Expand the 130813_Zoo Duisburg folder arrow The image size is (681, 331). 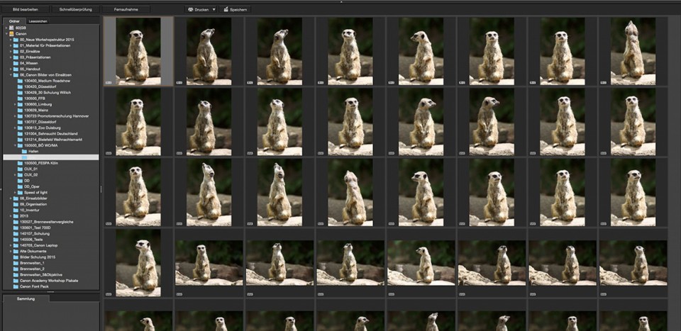pyautogui.click(x=15, y=128)
